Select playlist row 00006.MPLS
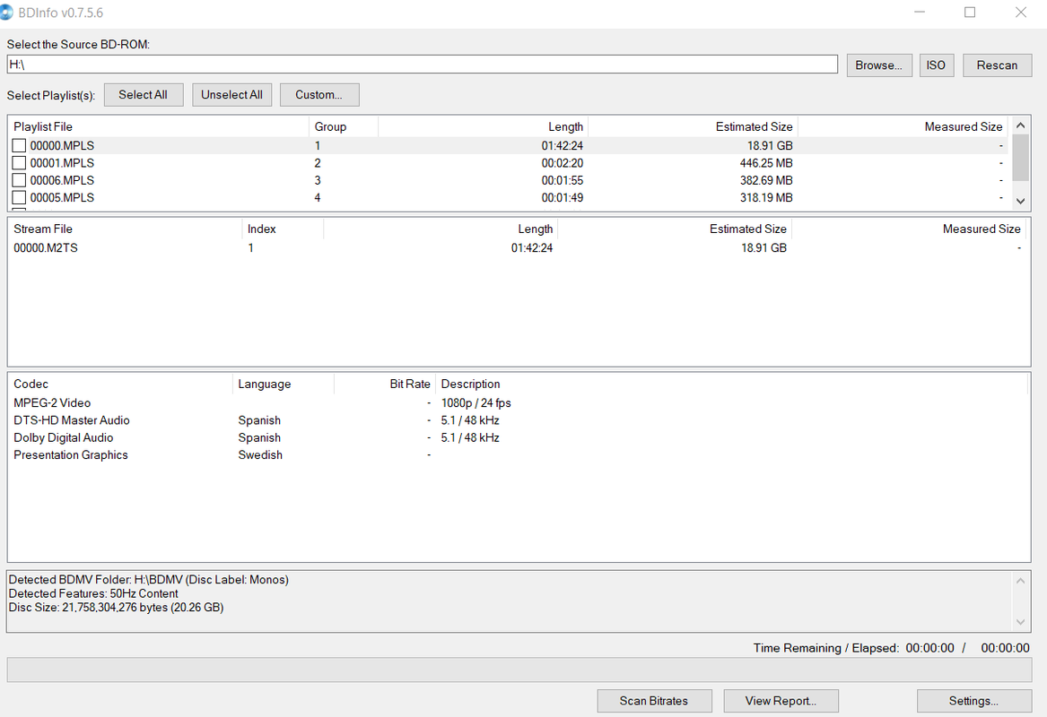This screenshot has height=717, width=1047. 509,180
